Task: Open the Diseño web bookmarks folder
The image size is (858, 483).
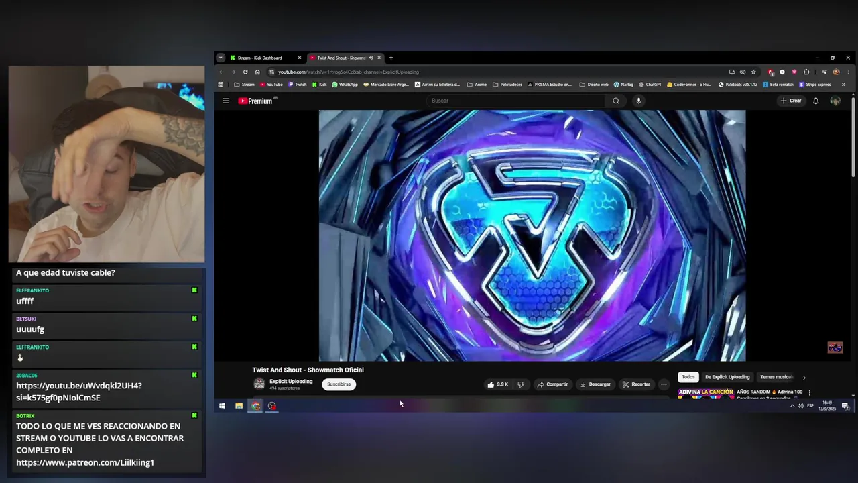Action: point(594,85)
